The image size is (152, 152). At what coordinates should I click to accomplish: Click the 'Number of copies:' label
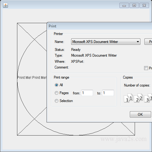point(137,85)
